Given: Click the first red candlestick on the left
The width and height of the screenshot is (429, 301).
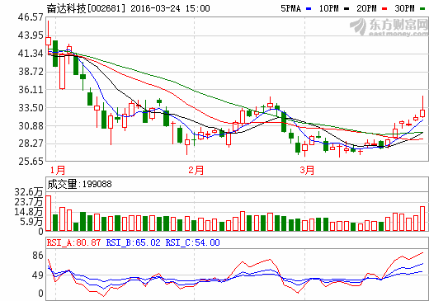Looking at the screenshot, I should click(48, 41).
